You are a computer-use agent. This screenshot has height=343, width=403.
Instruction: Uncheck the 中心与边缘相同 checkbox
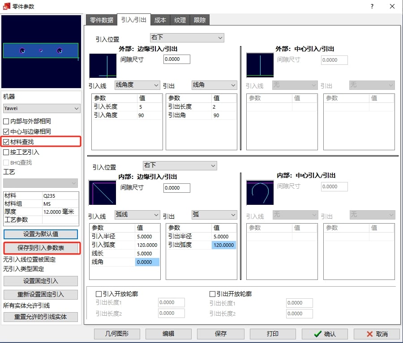6,131
